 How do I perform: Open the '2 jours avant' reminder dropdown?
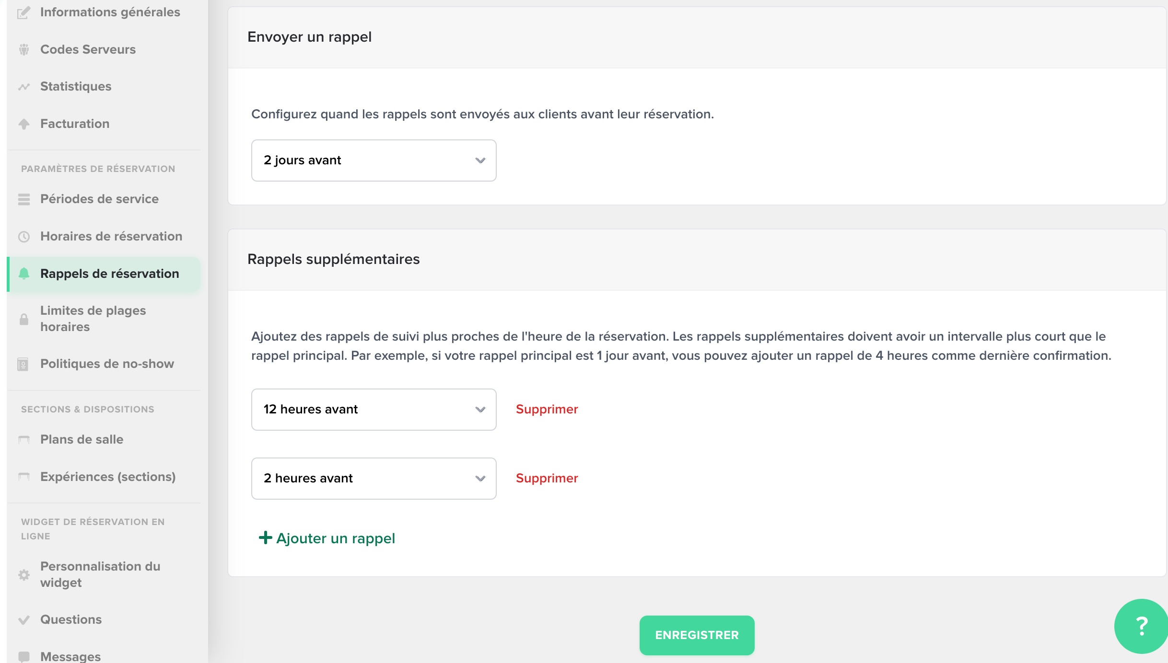coord(374,160)
